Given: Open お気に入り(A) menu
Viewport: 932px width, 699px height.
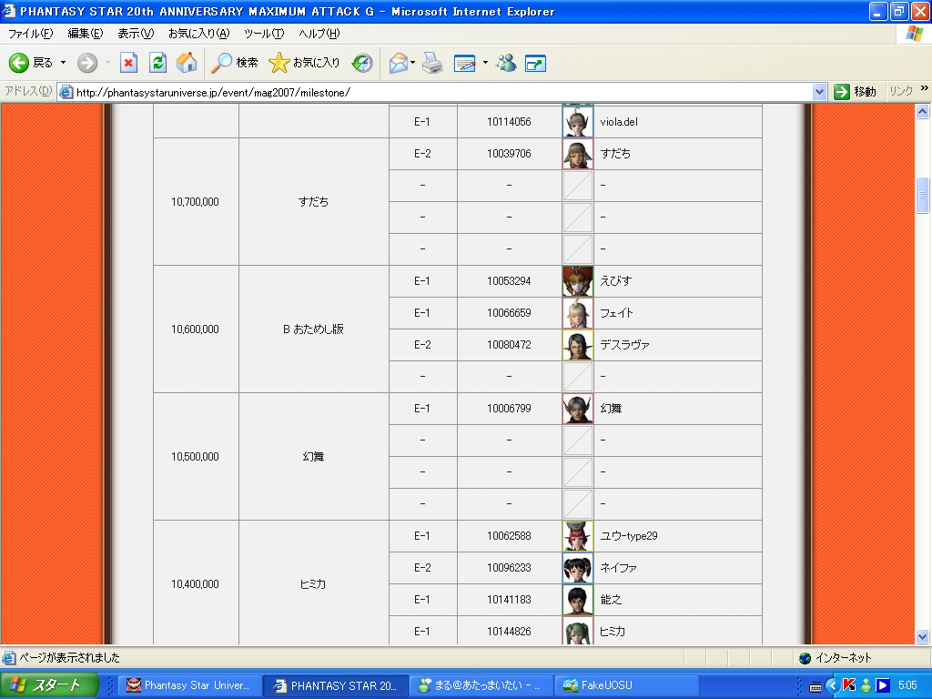Looking at the screenshot, I should coord(198,34).
